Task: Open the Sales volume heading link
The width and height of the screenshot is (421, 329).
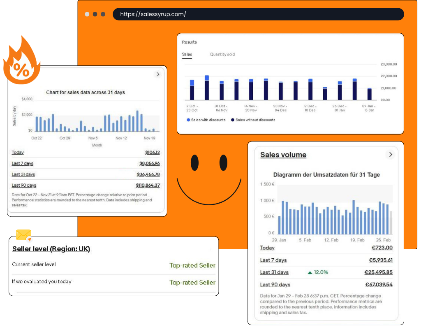Action: pyautogui.click(x=283, y=155)
